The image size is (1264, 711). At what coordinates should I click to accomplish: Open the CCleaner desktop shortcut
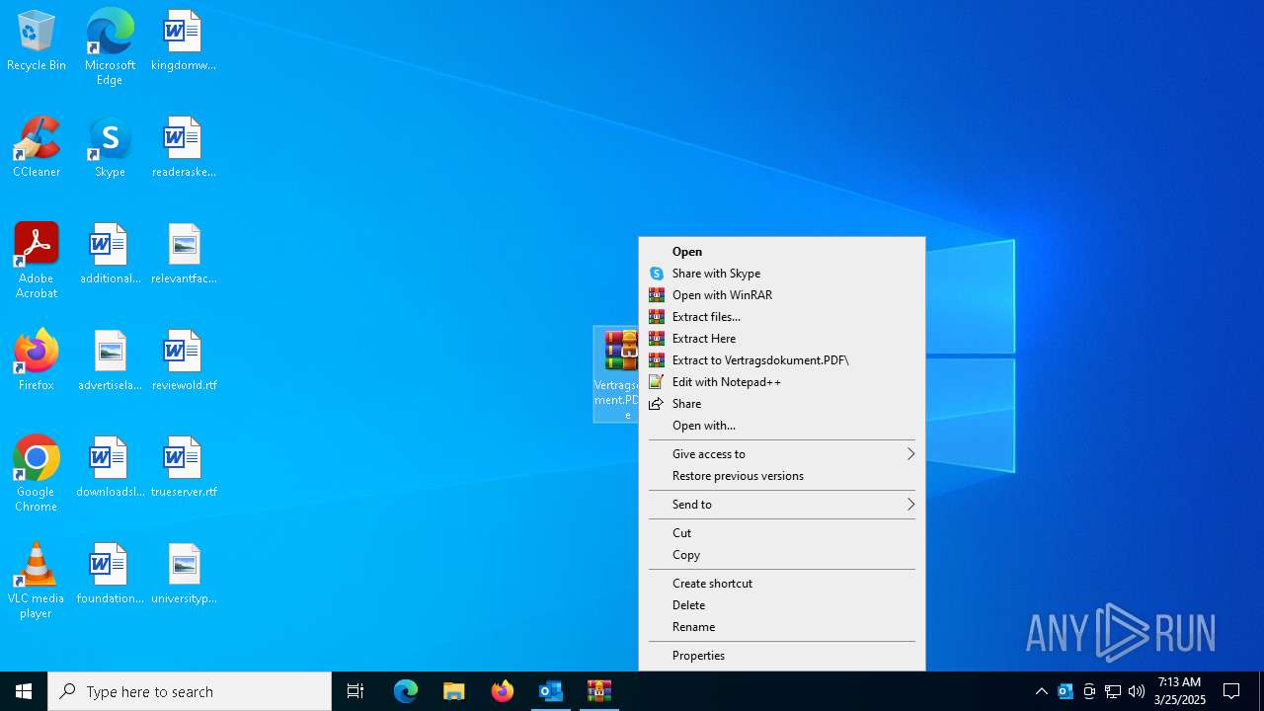37,148
